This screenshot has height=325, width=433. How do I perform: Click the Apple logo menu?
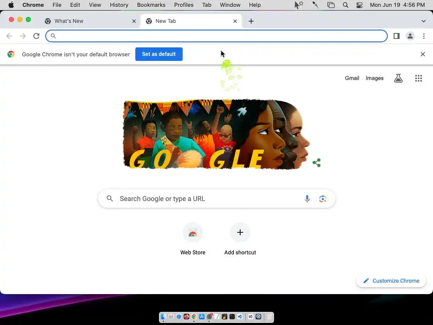(11, 5)
